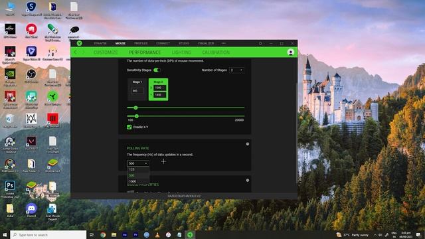The height and width of the screenshot is (239, 425).
Task: Switch to the Performance tab
Action: point(145,52)
